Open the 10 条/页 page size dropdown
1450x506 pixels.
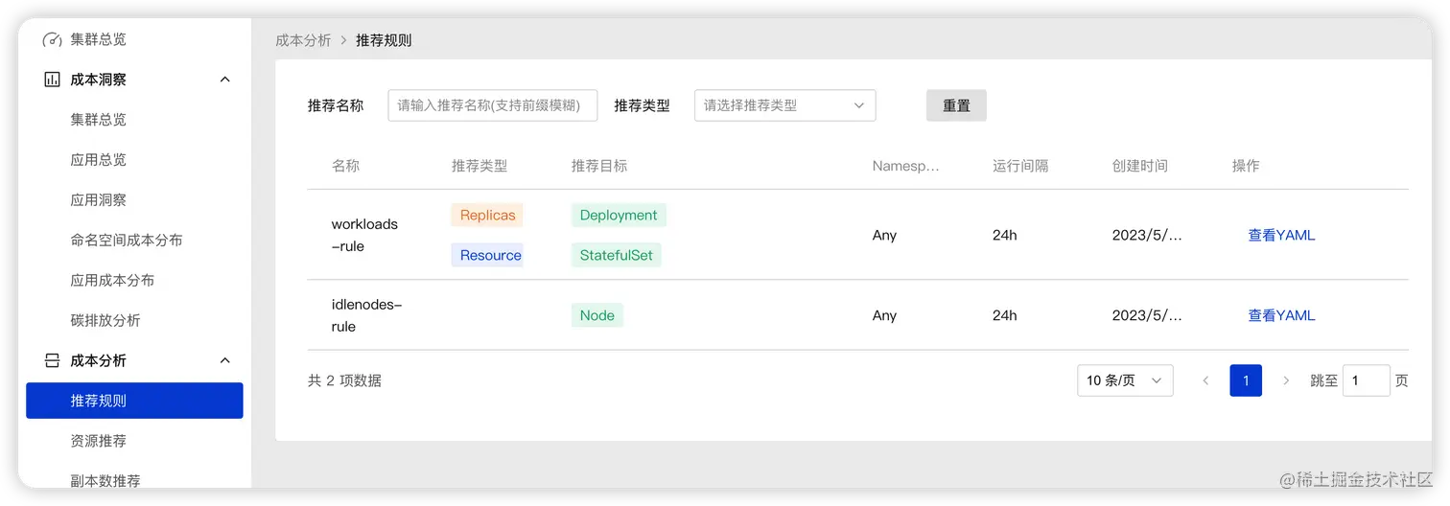coord(1125,380)
